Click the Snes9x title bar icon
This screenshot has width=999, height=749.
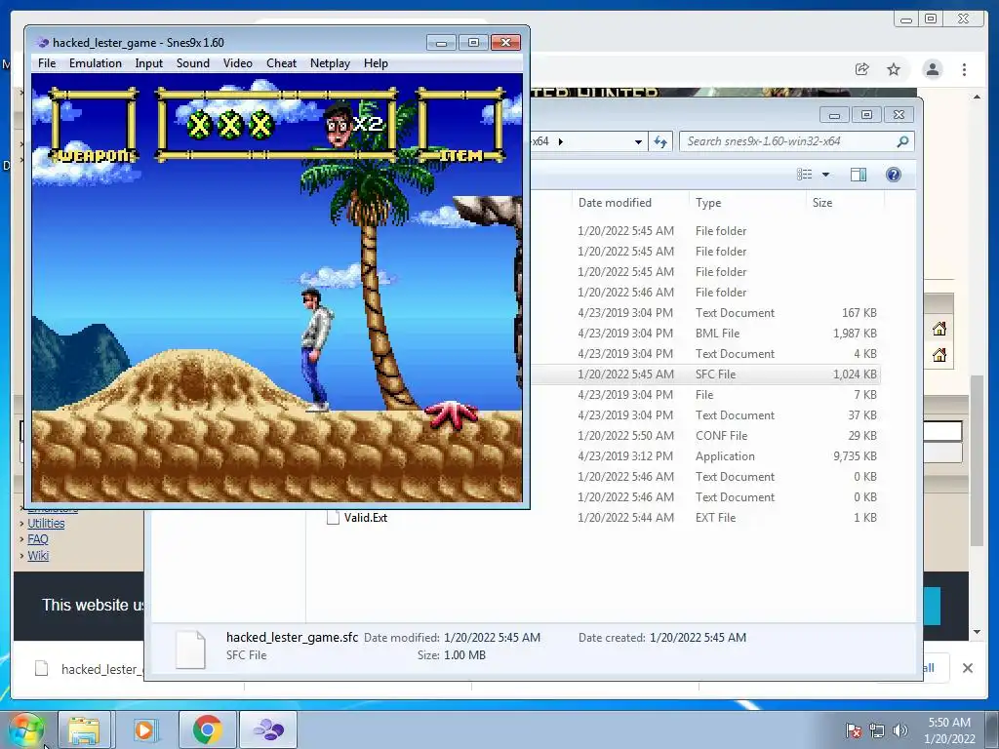[43, 43]
